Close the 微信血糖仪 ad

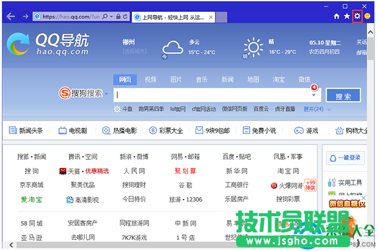[x=363, y=198]
